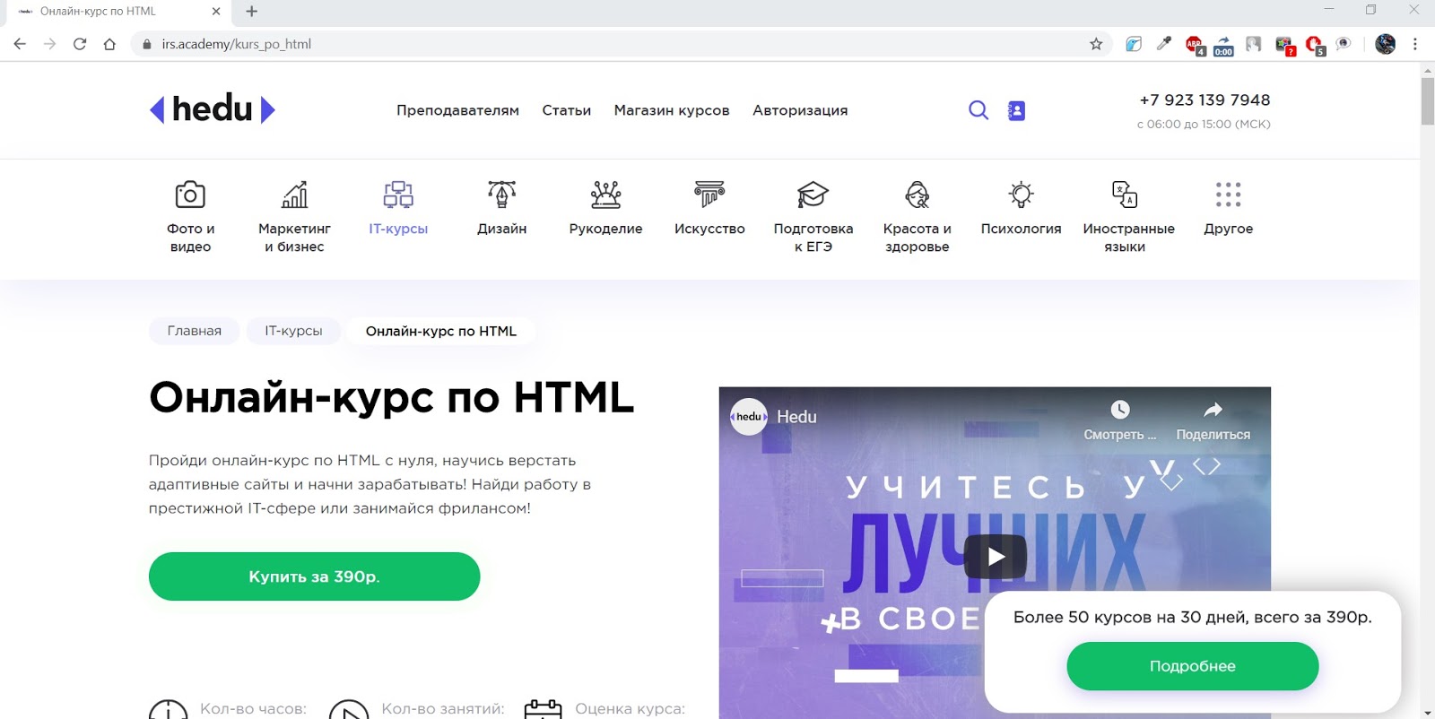Choose the IT-курсы category icon

[398, 195]
